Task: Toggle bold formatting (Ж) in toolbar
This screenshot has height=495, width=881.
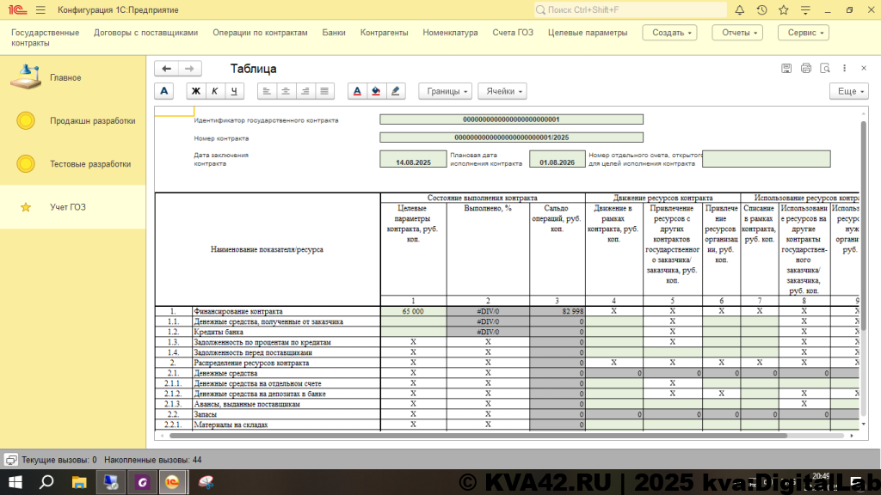Action: [196, 91]
